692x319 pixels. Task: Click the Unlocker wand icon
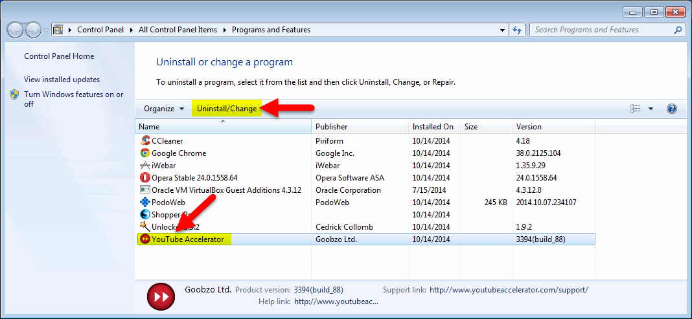click(x=144, y=227)
